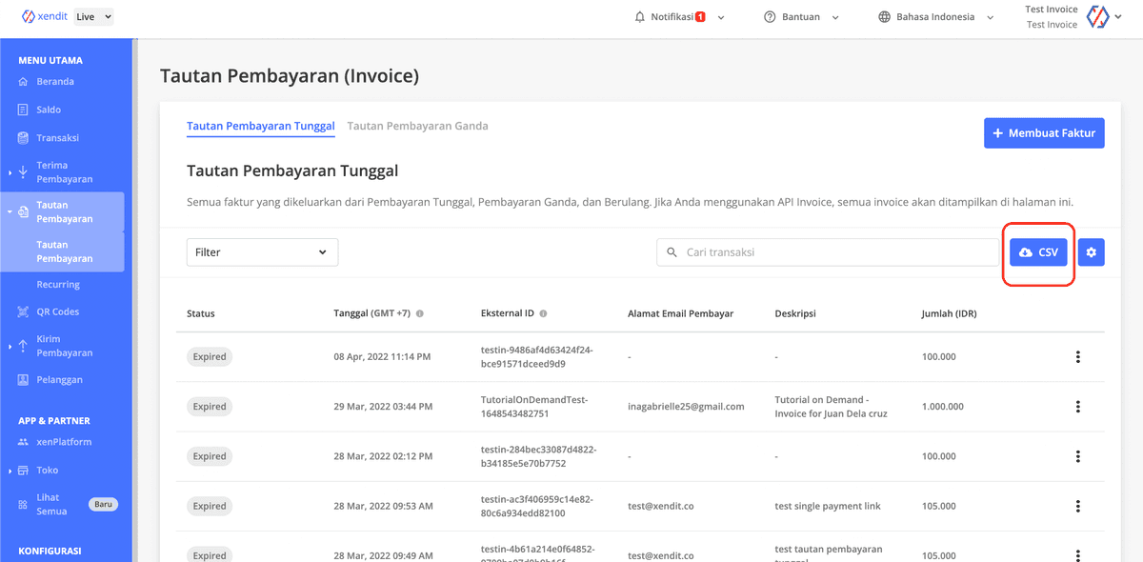
Task: Click the Membuat Faktur button
Action: pos(1043,133)
